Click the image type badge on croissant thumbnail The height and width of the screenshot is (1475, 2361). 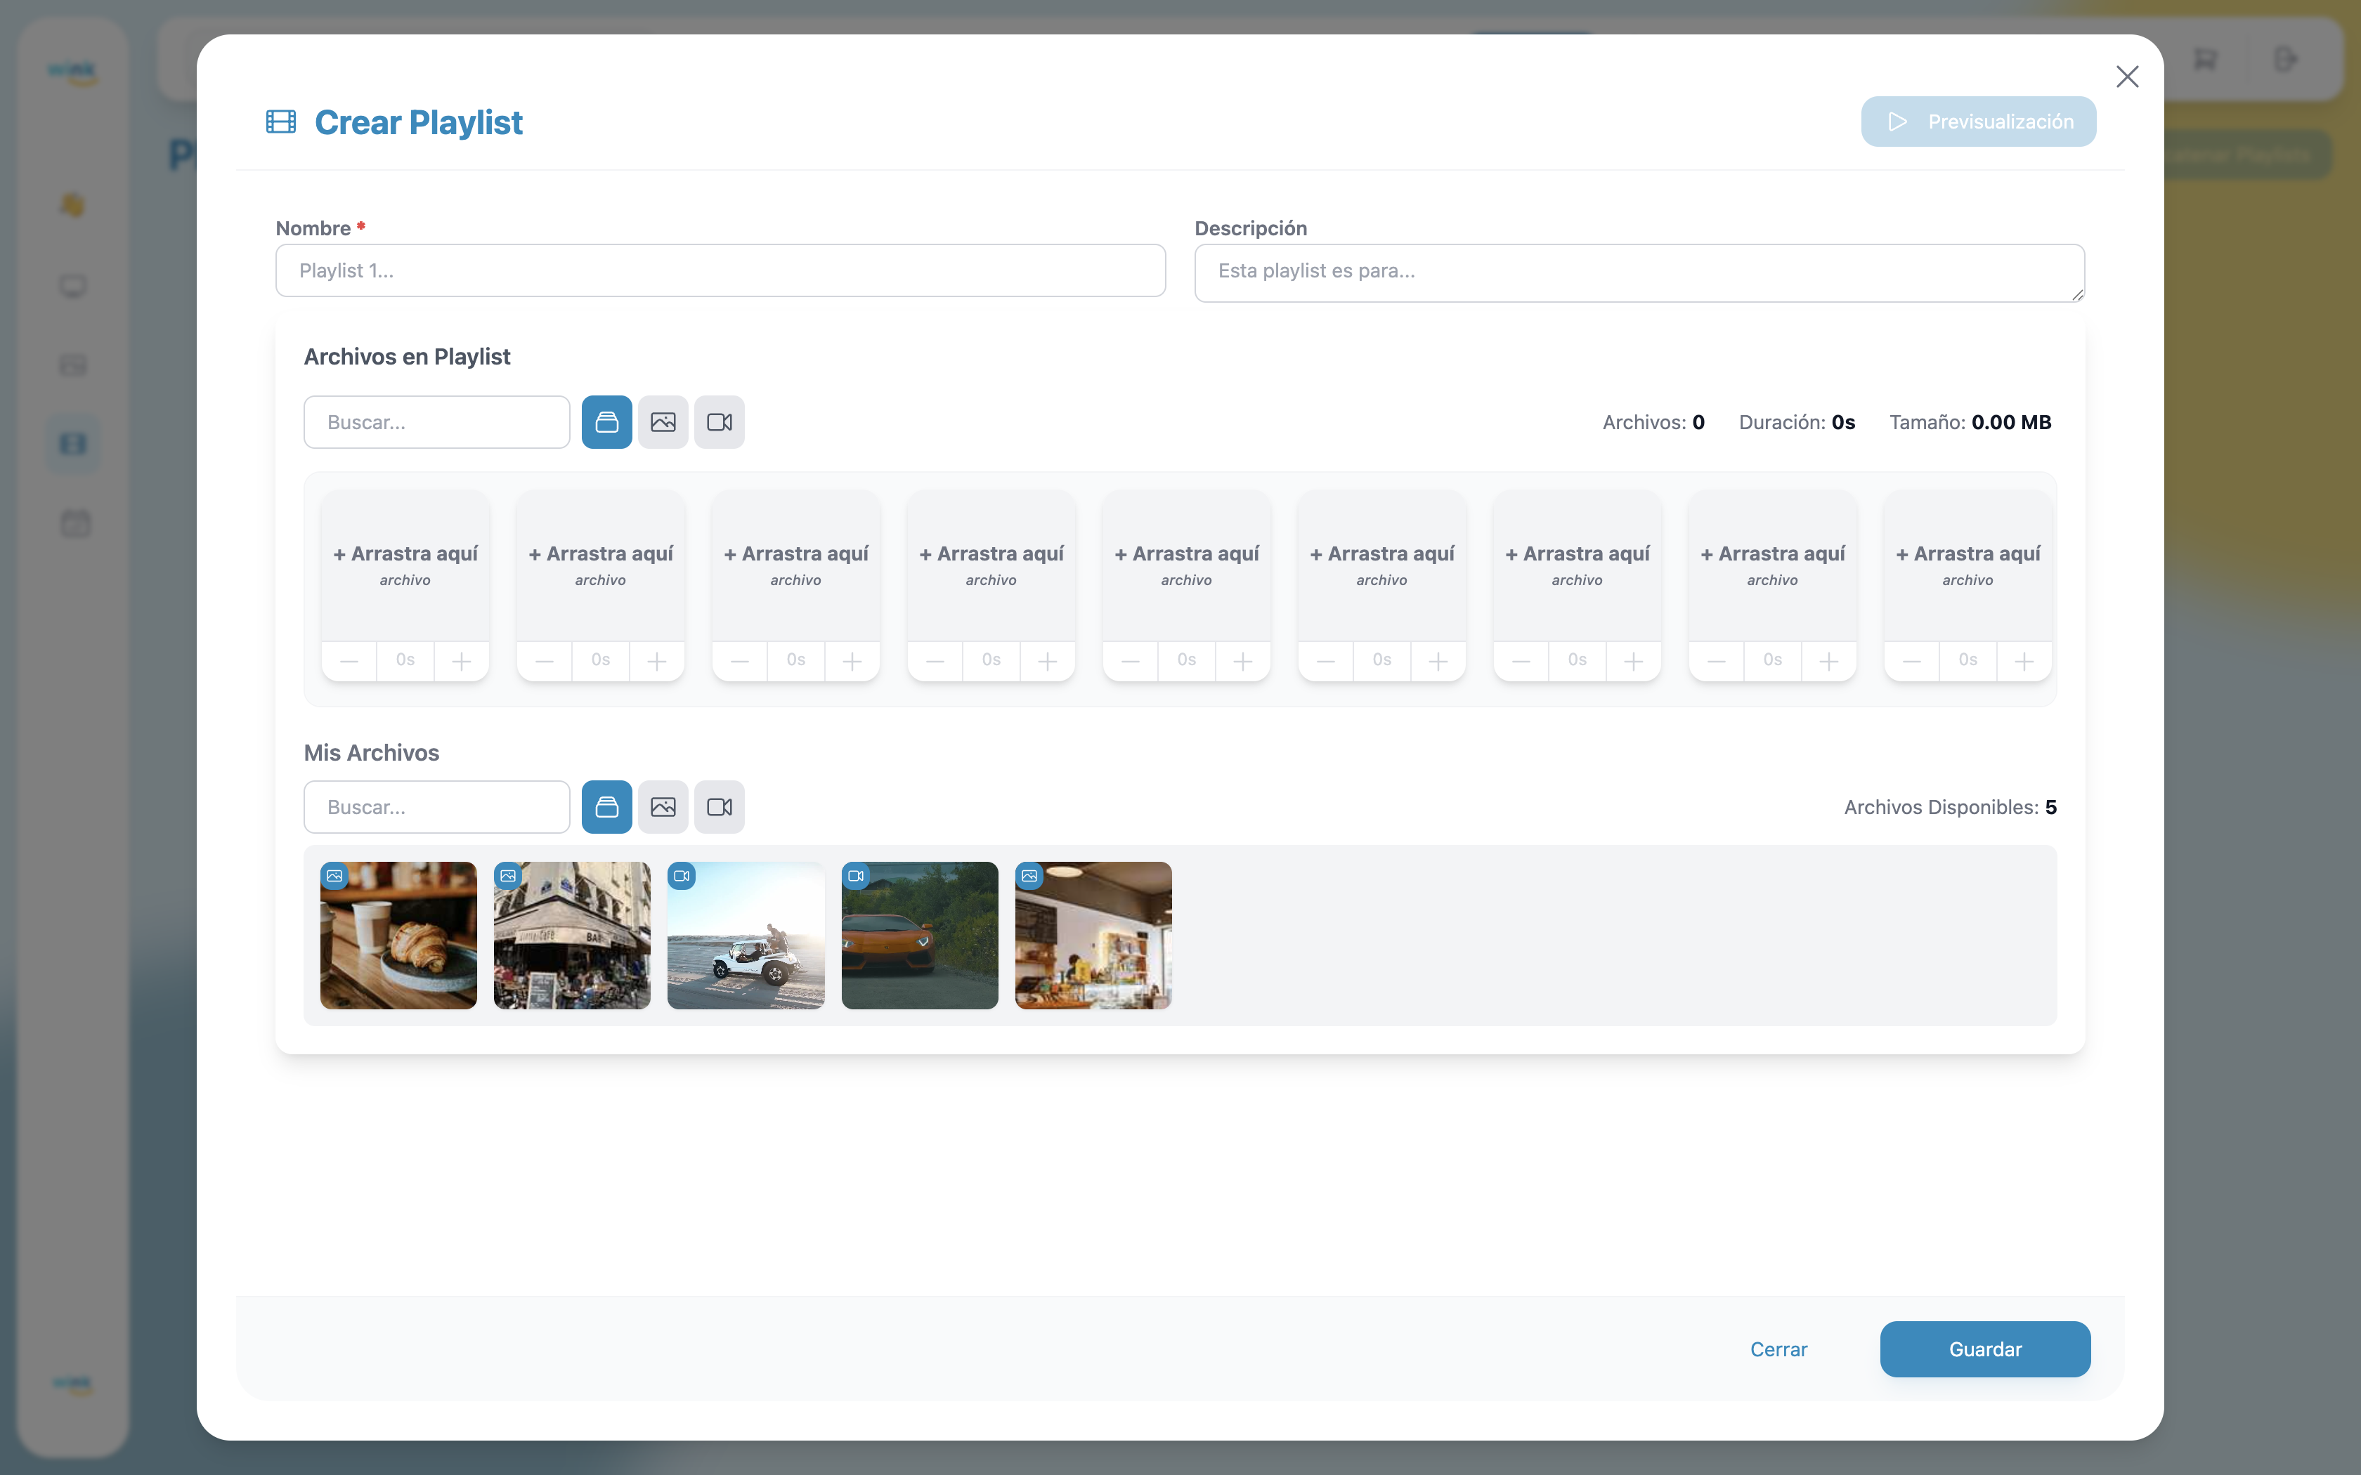pyautogui.click(x=334, y=876)
